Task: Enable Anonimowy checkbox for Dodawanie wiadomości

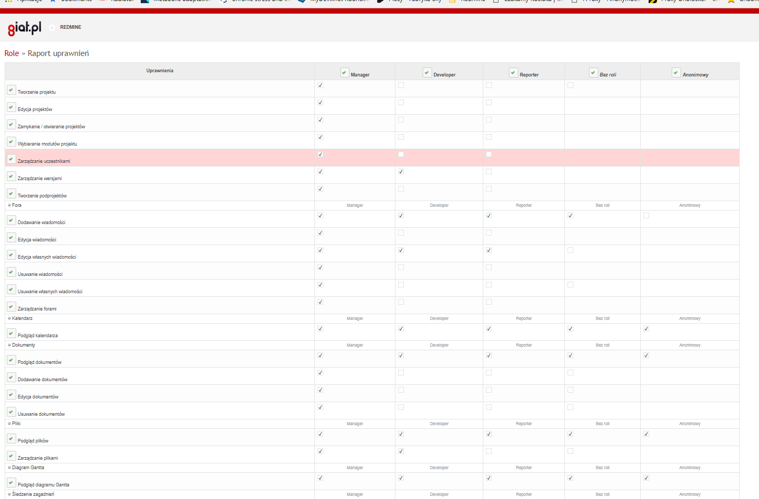Action: click(647, 216)
